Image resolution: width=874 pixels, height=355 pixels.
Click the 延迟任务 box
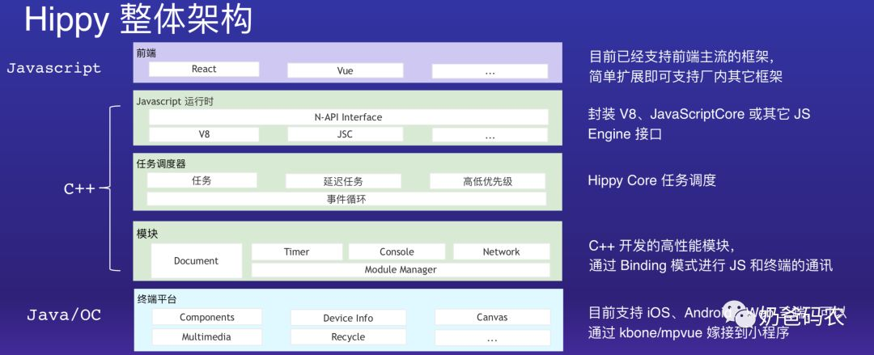pos(343,181)
